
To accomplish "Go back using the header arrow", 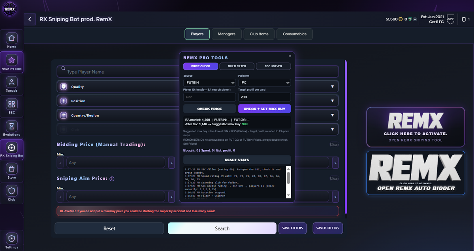I will 29,19.
